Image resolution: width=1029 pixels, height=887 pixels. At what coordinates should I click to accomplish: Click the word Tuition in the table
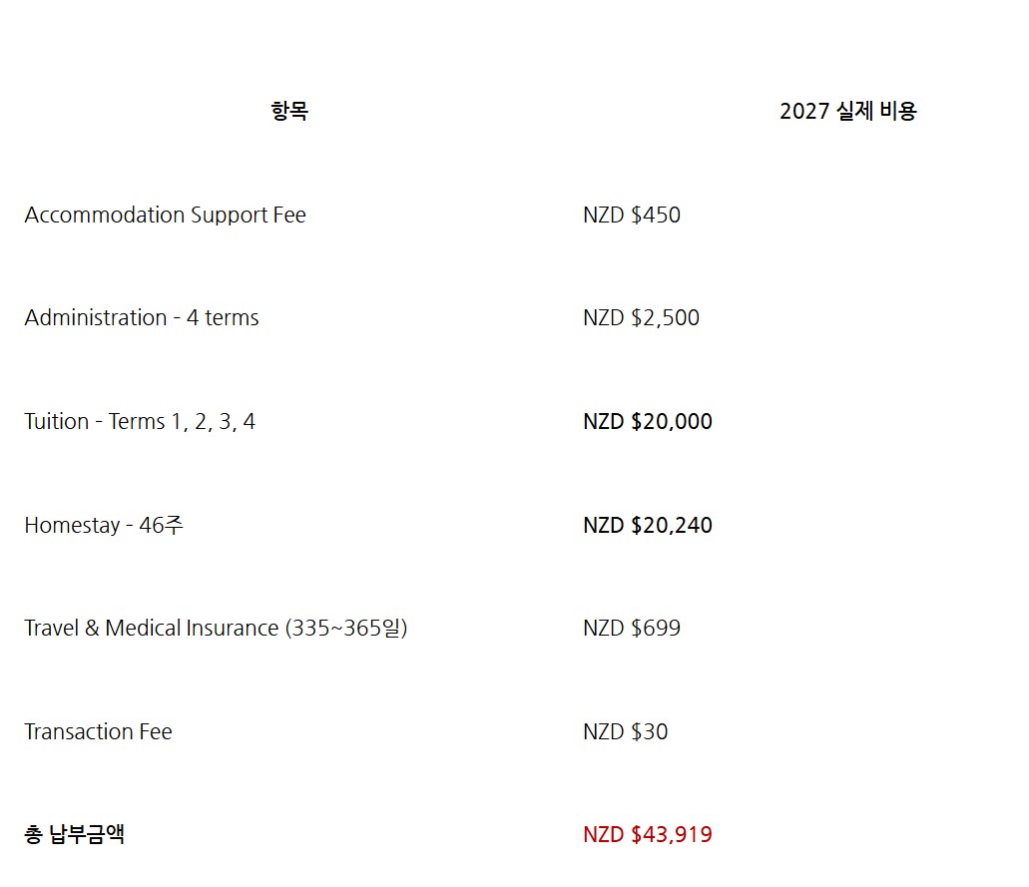(57, 421)
